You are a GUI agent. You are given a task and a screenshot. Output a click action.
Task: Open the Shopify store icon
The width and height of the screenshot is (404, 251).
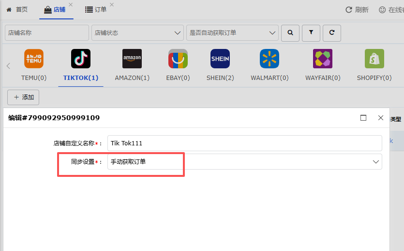pyautogui.click(x=374, y=59)
